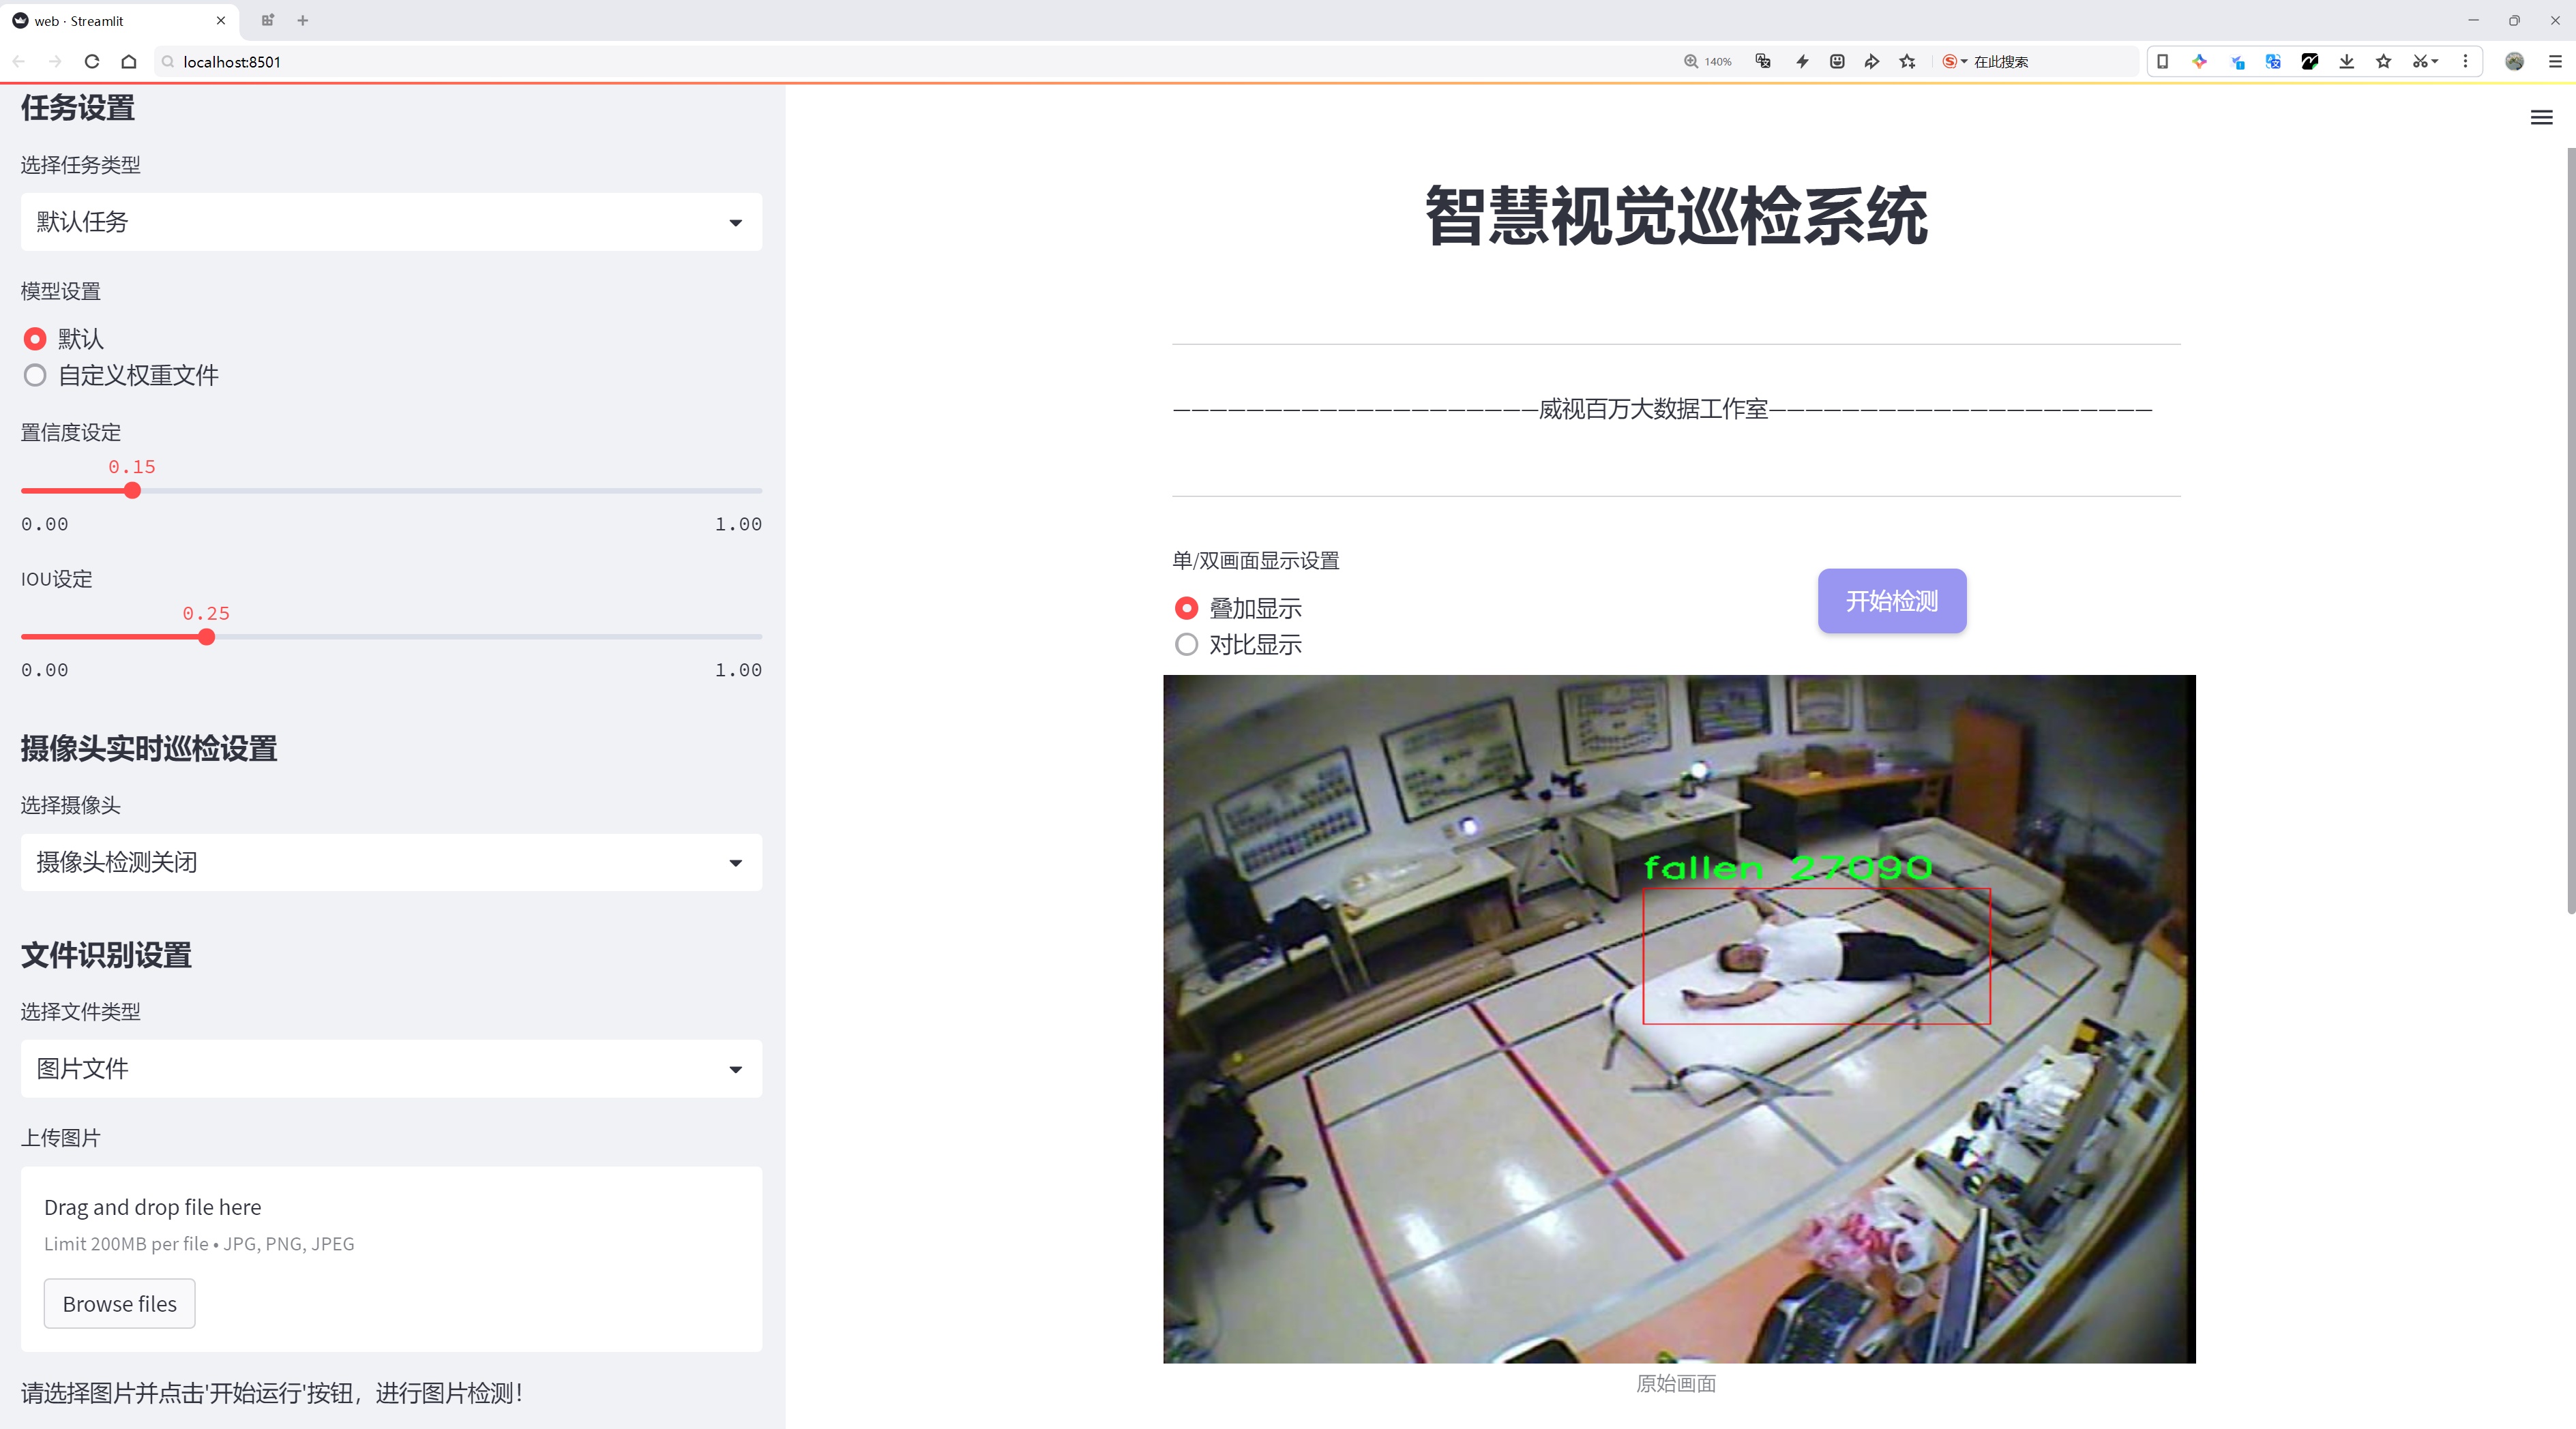Click the browser home icon

129,62
